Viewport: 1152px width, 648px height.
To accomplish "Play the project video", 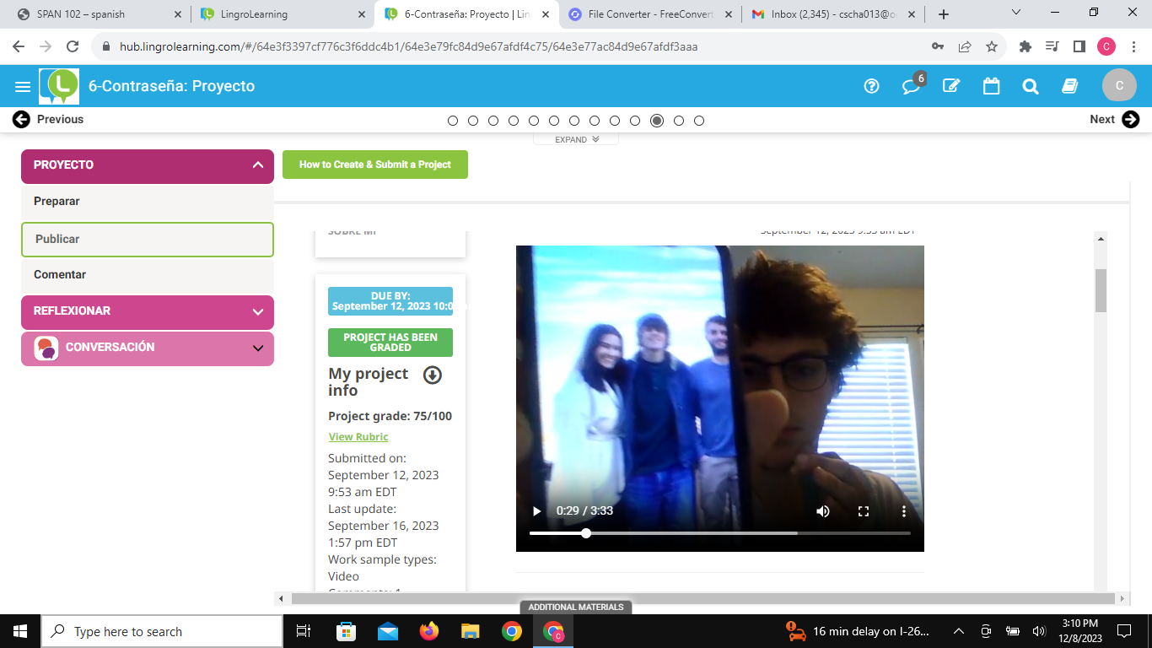I will 536,511.
